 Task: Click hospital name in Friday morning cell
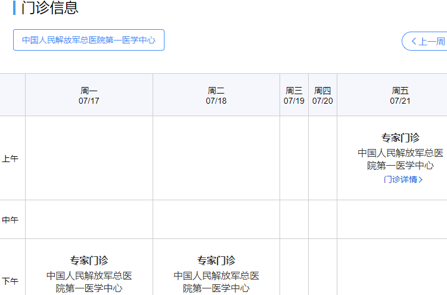pyautogui.click(x=400, y=159)
